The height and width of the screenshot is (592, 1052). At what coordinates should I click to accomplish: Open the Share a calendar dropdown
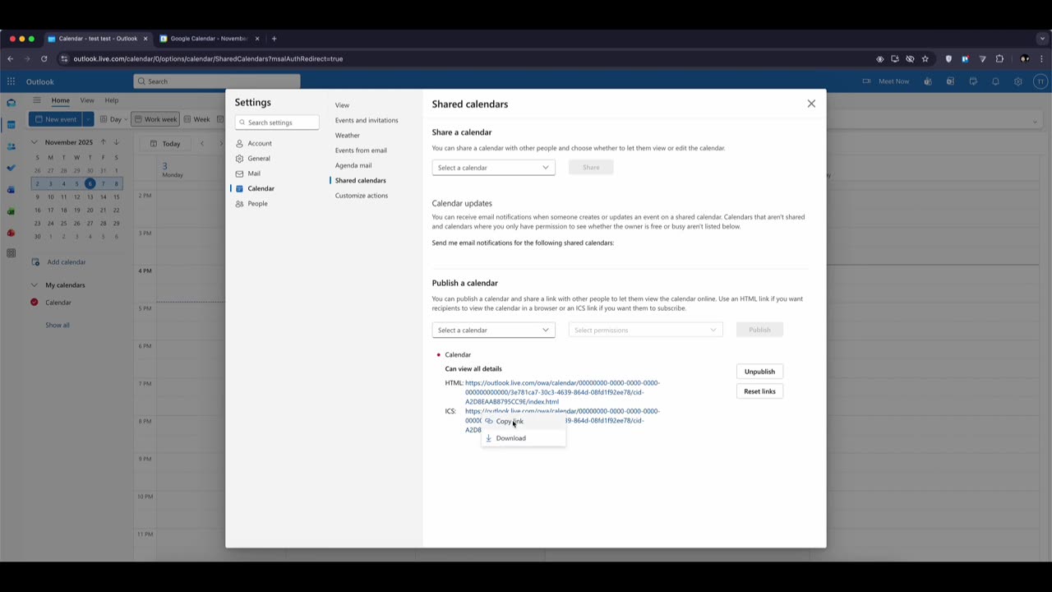[x=493, y=168]
